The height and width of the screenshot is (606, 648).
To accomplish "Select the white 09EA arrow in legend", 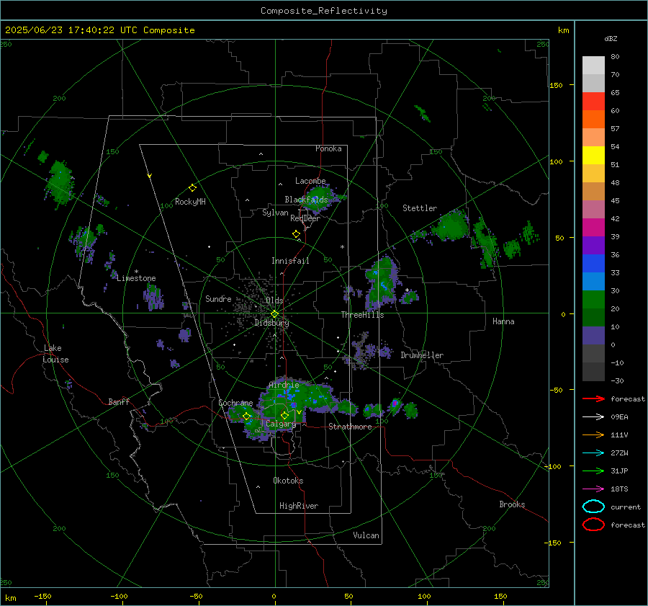I will 593,417.
